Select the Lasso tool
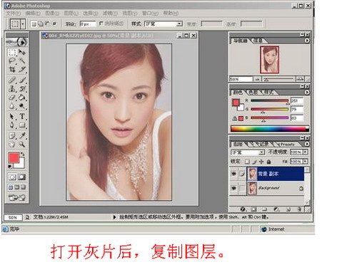The image size is (357, 267). pos(12,61)
